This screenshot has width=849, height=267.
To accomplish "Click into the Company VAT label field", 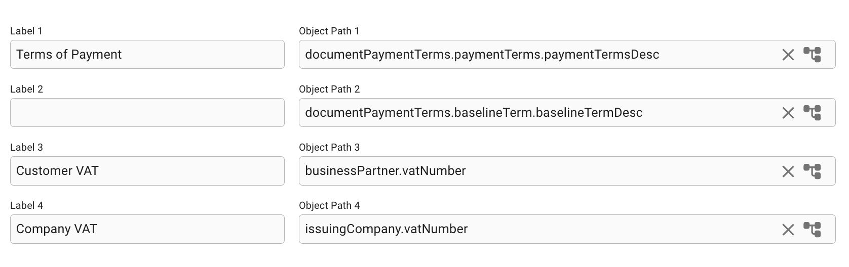I will click(x=147, y=229).
